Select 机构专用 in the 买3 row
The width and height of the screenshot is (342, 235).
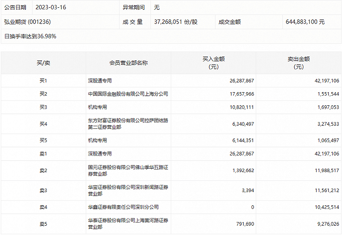click(x=97, y=107)
